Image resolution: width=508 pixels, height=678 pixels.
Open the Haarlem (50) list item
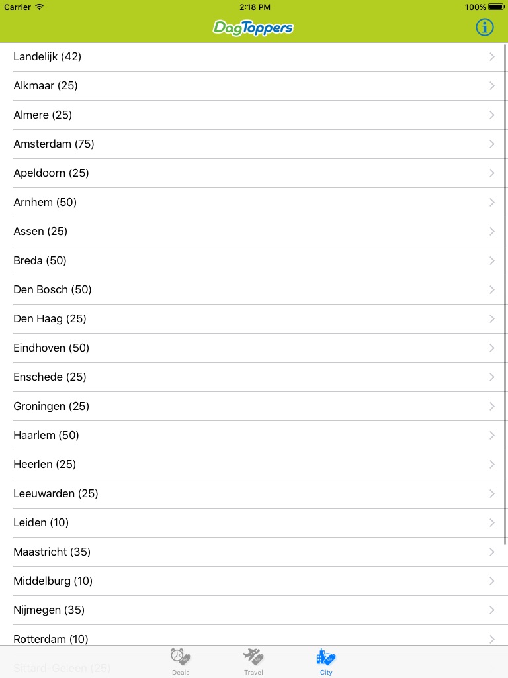(x=46, y=436)
